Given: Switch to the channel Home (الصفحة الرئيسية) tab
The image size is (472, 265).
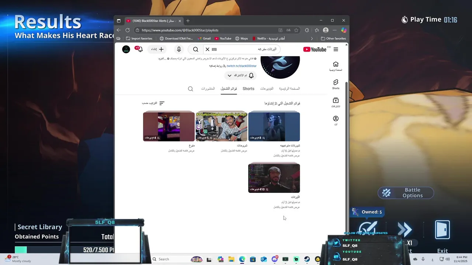Looking at the screenshot, I should coord(289,89).
